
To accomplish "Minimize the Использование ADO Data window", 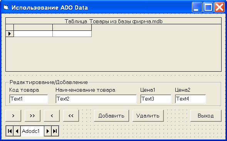I will coord(197,7).
